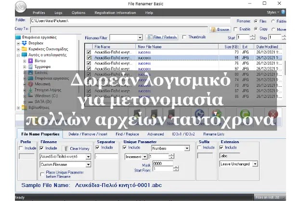The width and height of the screenshot is (301, 201).
Task: Click the Κυριάκος Οικονομίδης folder icon
Action: tap(25, 49)
